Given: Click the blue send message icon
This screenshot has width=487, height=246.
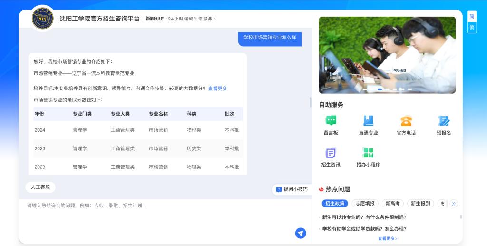Looking at the screenshot, I should click(x=300, y=233).
